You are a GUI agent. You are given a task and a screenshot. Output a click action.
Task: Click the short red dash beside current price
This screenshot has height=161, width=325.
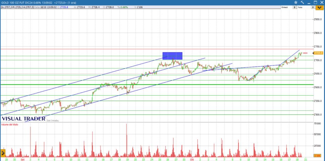coord(305,53)
